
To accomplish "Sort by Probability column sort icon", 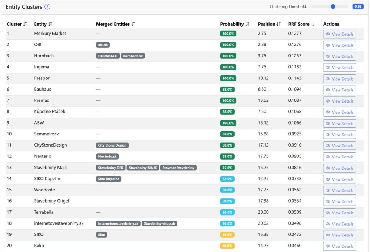I will (247, 24).
